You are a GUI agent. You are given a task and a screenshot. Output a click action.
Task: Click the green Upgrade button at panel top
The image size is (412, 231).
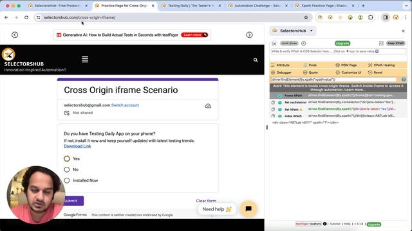click(x=342, y=43)
